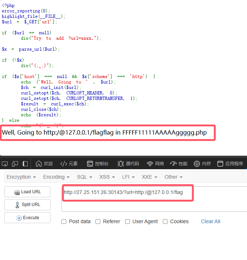Click the error_reporting(0) code line
The image size is (247, 260).
pos(26,11)
